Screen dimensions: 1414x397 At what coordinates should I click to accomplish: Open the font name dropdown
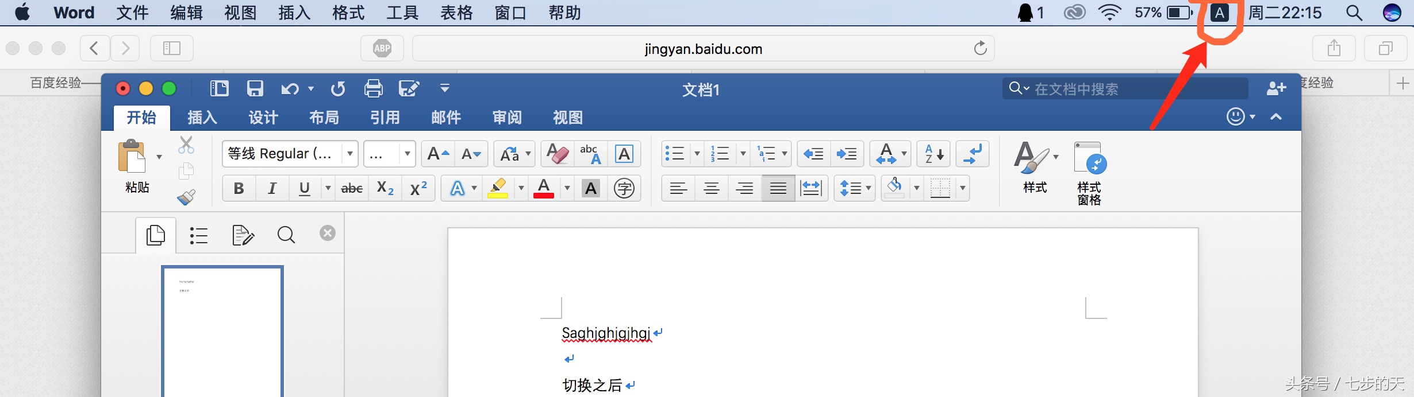coord(349,154)
